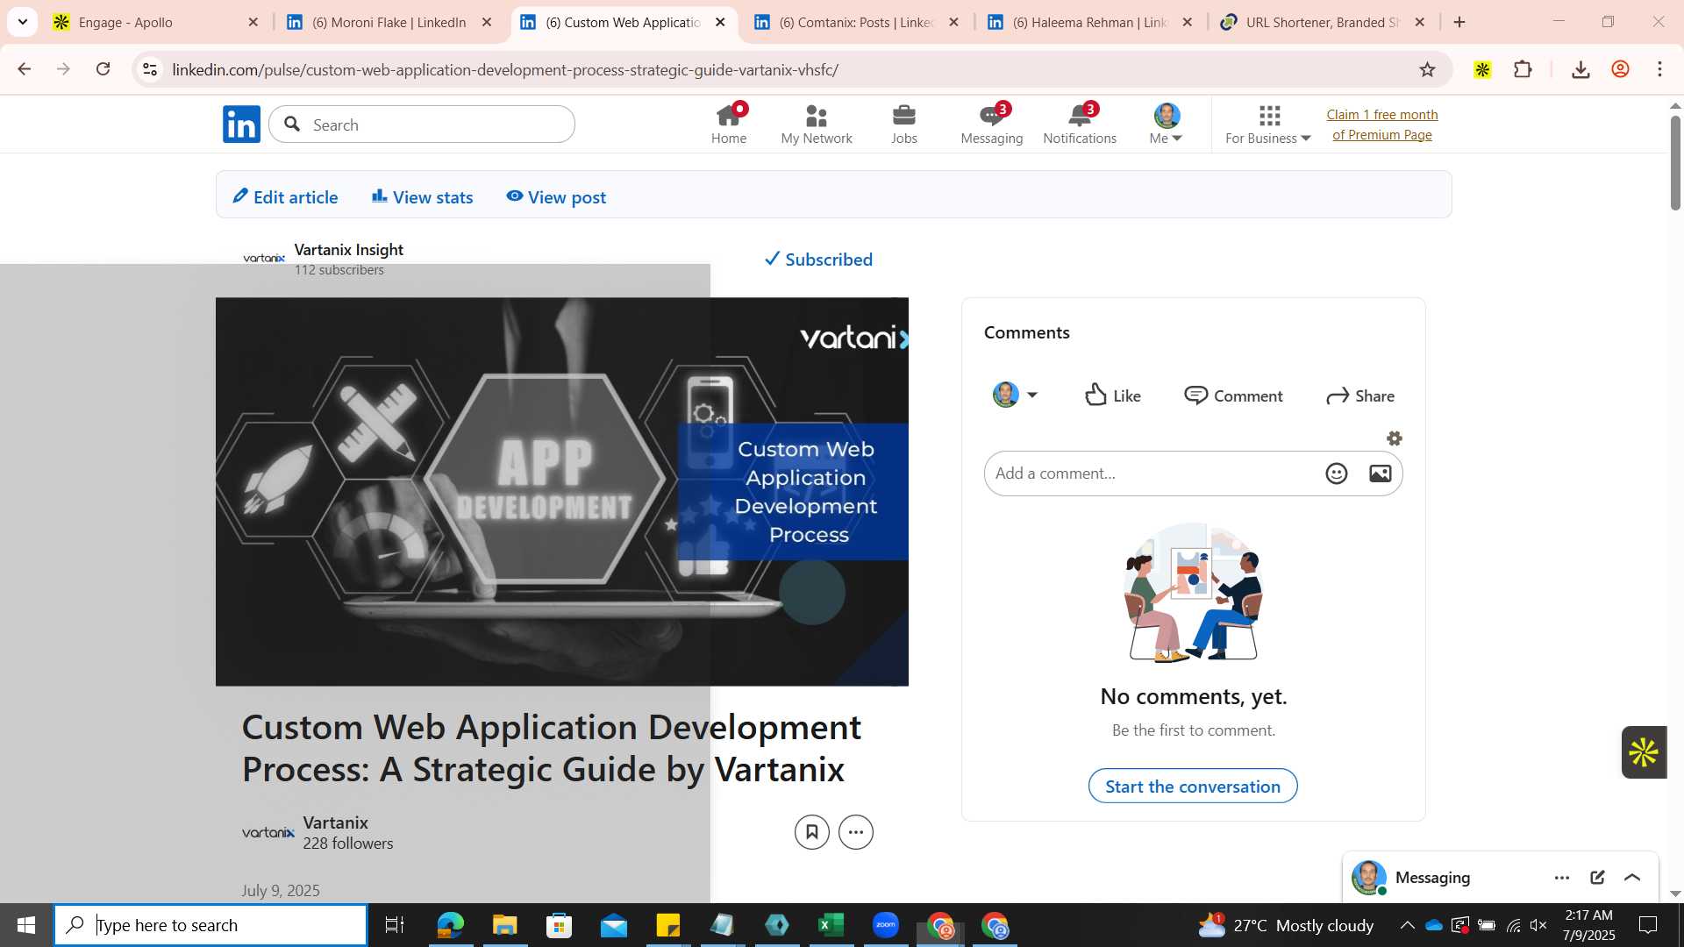Open the article cover image
Viewport: 1684px width, 947px height.
tap(562, 491)
